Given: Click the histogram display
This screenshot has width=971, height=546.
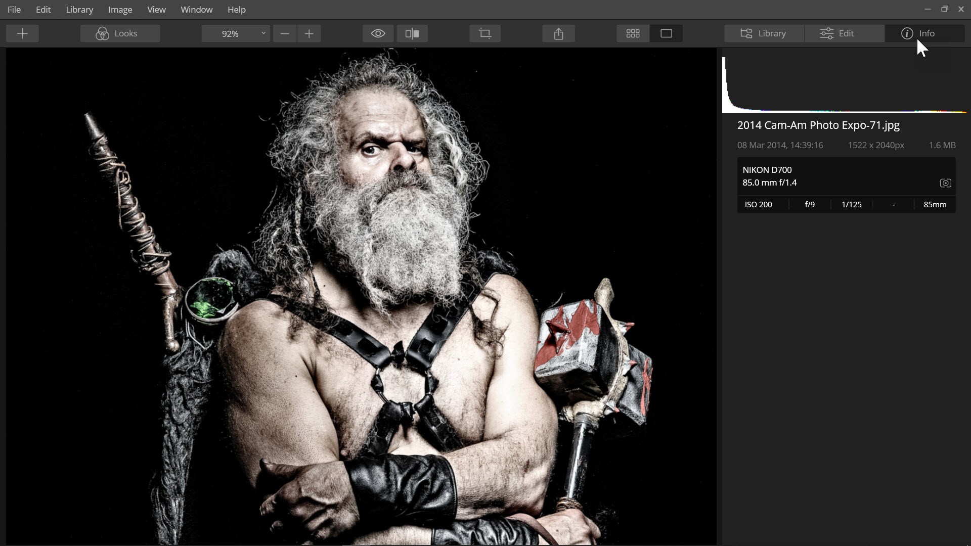Looking at the screenshot, I should pos(844,85).
